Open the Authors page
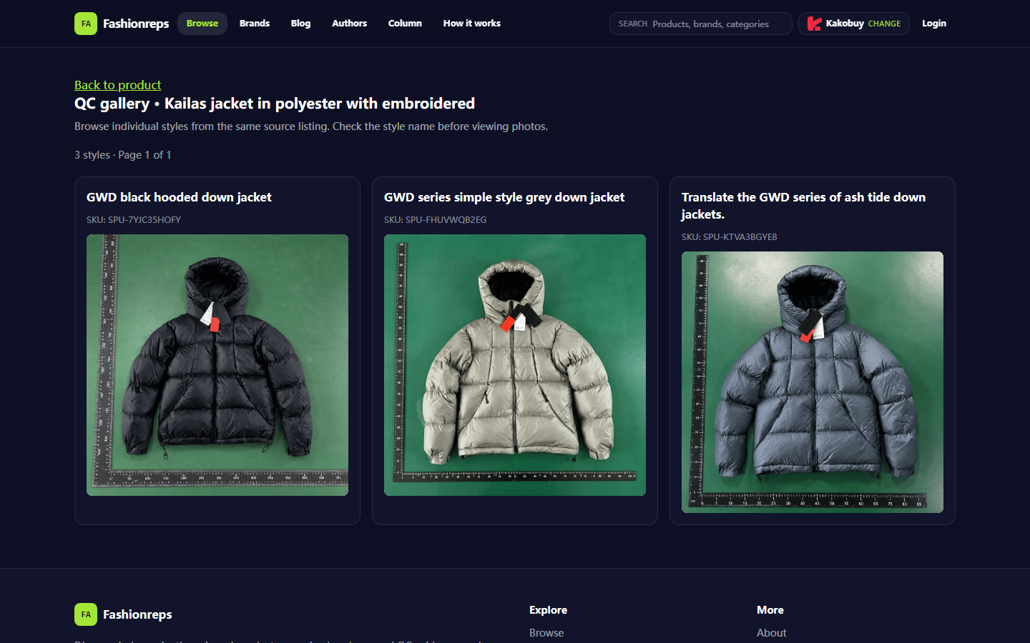Viewport: 1030px width, 643px height. pos(349,24)
